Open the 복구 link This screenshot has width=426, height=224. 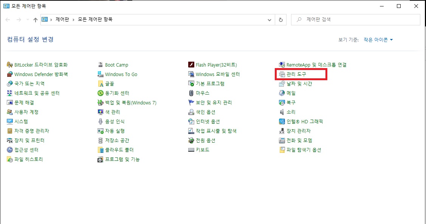pos(291,103)
